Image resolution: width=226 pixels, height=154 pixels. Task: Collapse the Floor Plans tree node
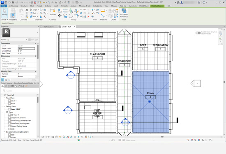tap(5, 98)
